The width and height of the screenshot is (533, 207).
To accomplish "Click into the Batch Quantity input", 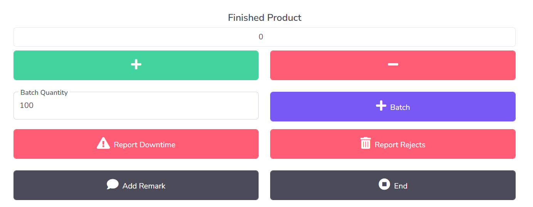I will (x=136, y=108).
